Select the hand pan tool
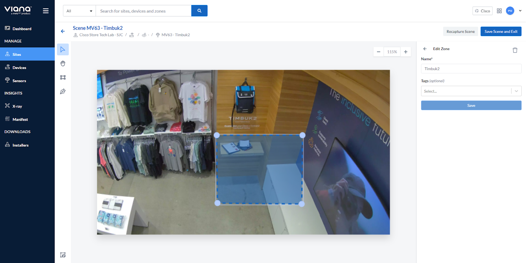This screenshot has height=263, width=526. tap(63, 63)
